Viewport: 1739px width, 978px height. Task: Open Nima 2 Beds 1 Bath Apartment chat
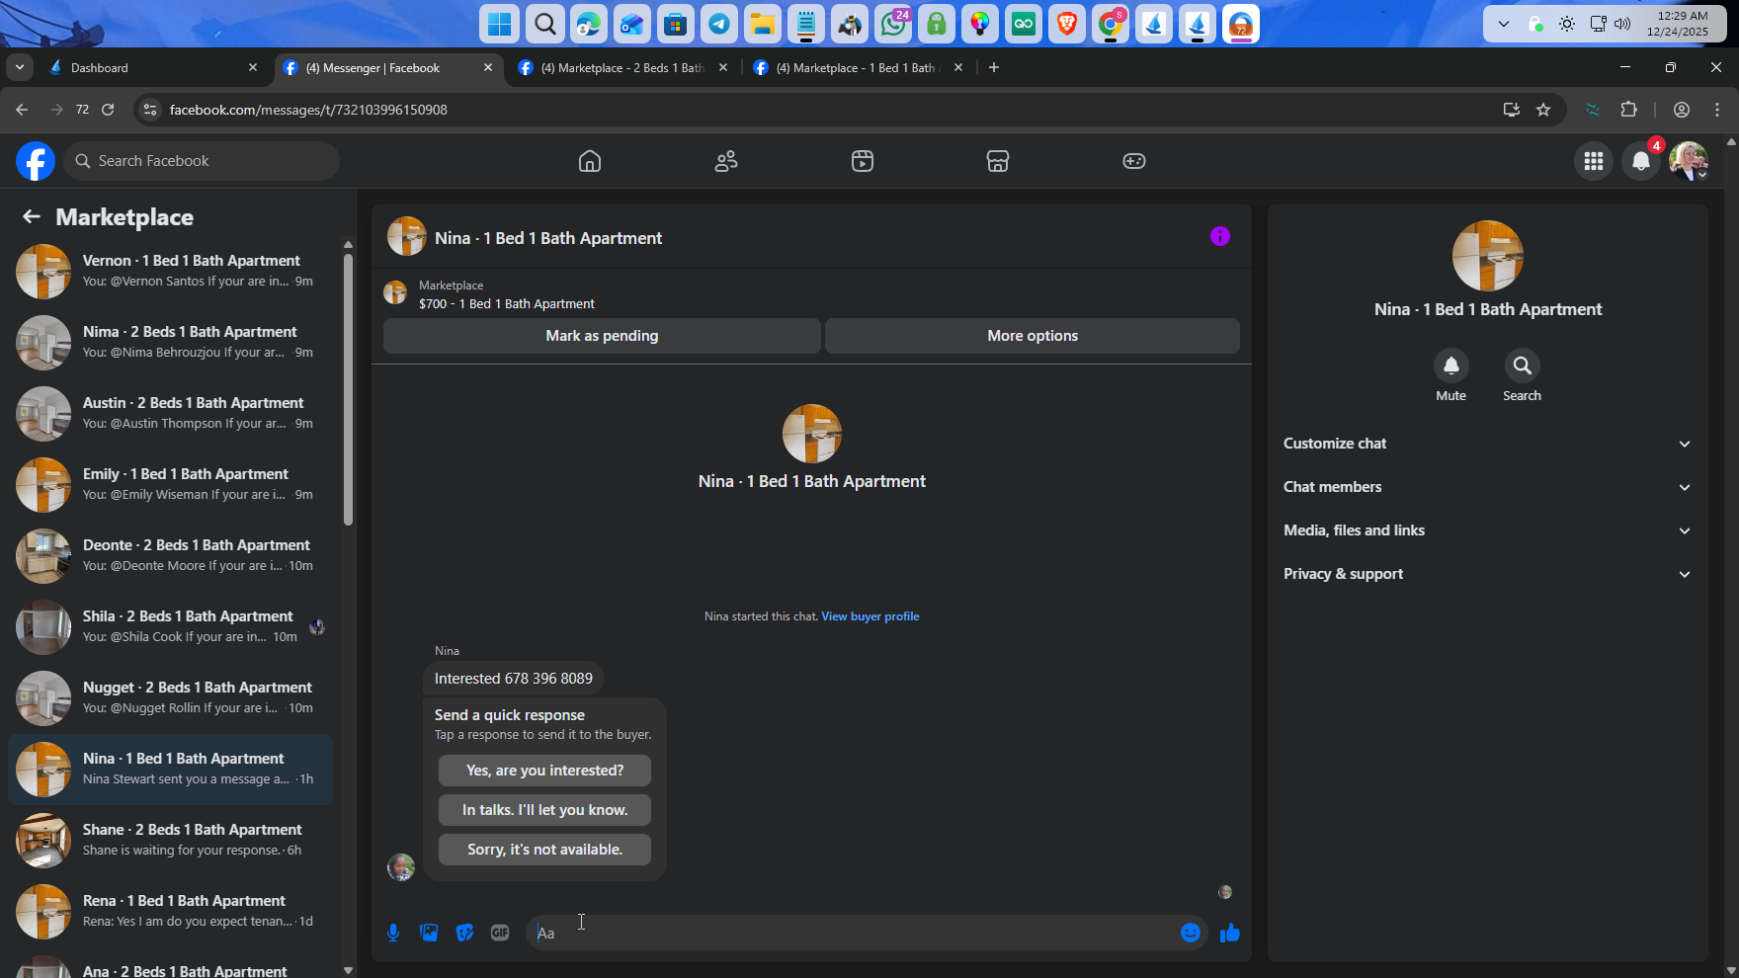coord(170,342)
